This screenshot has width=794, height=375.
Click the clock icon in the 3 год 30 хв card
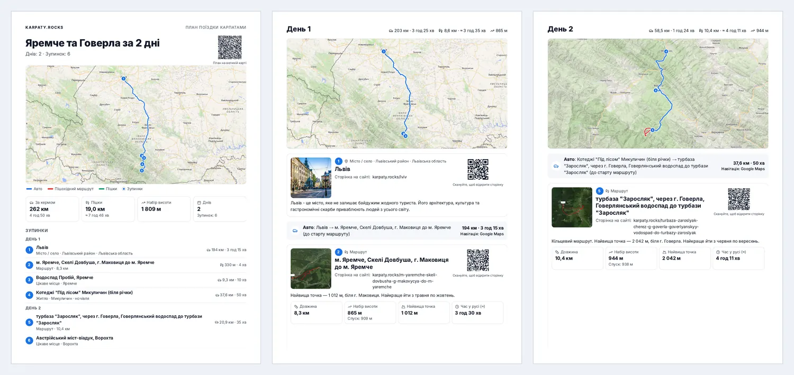(457, 306)
